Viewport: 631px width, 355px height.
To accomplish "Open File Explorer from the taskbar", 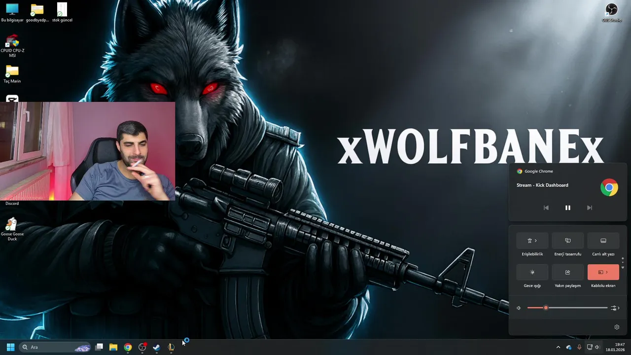I will point(113,347).
